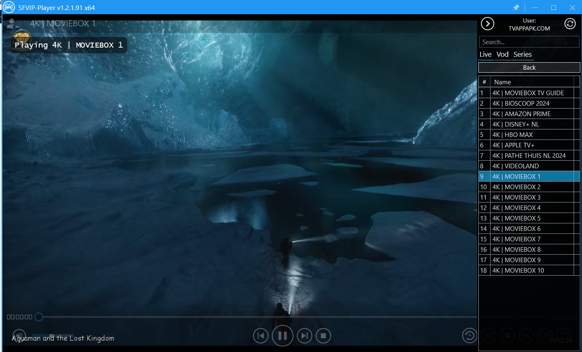
Task: Click the Aquaman and the Lost Kingdom caption
Action: coord(63,338)
